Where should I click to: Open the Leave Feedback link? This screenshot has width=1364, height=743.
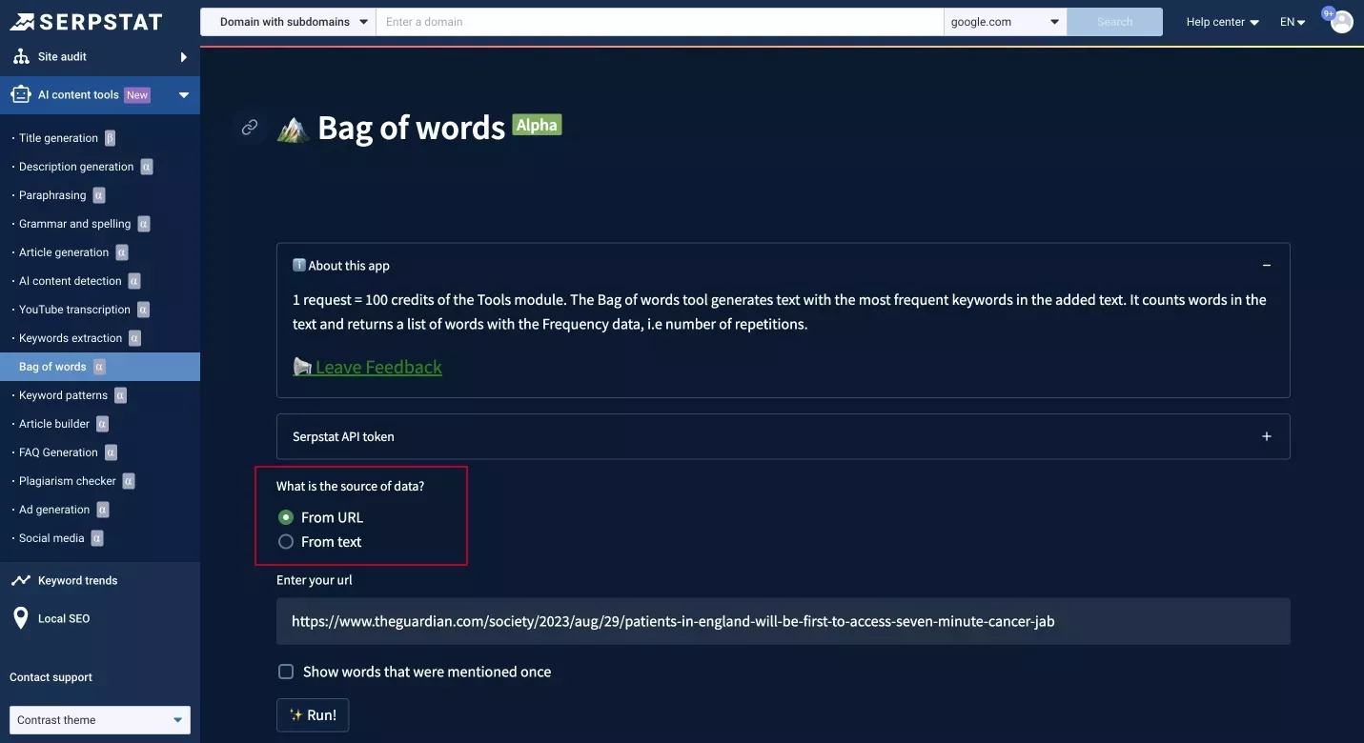click(378, 367)
